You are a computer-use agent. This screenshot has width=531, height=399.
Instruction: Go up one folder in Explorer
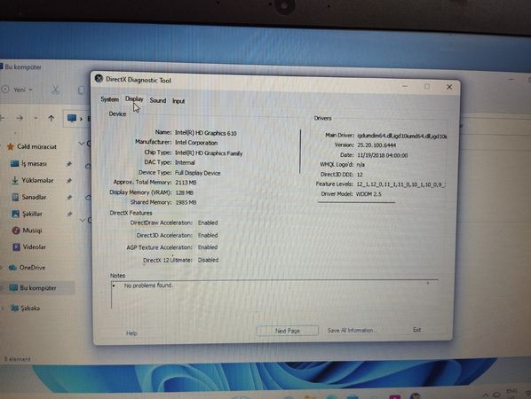click(x=52, y=118)
